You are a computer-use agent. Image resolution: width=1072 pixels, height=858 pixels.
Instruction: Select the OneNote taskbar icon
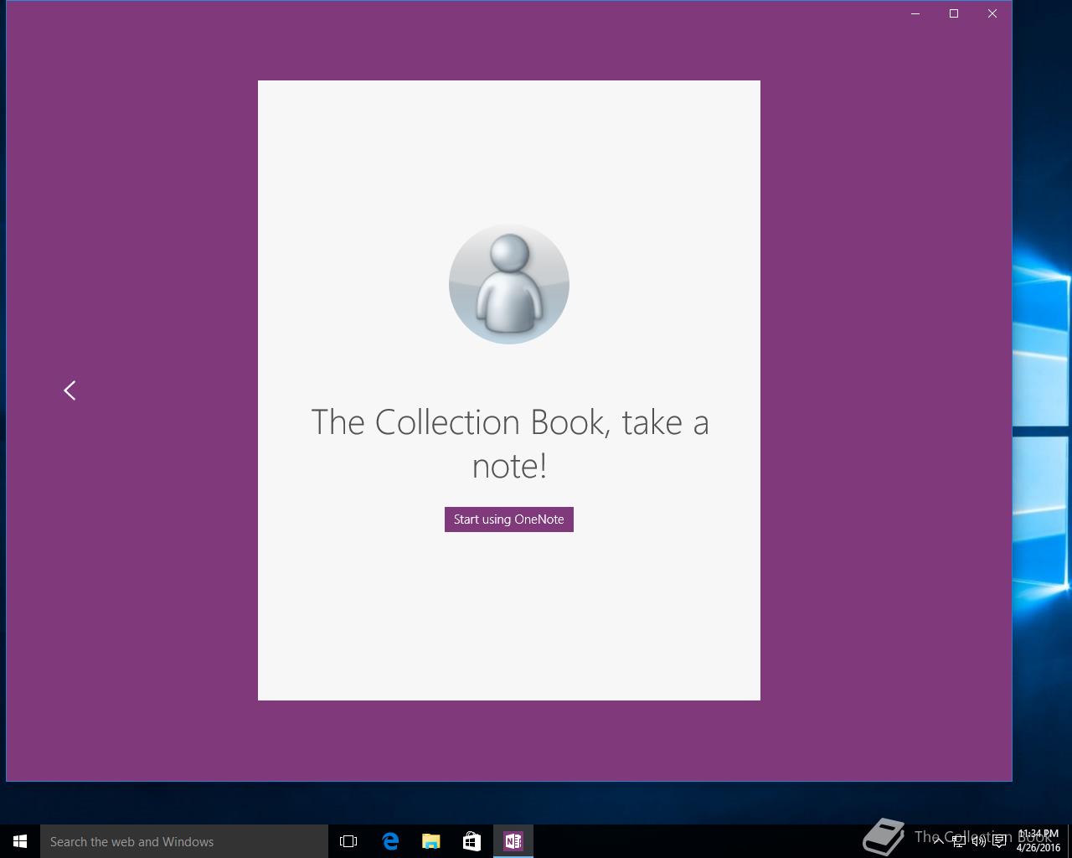pos(513,841)
